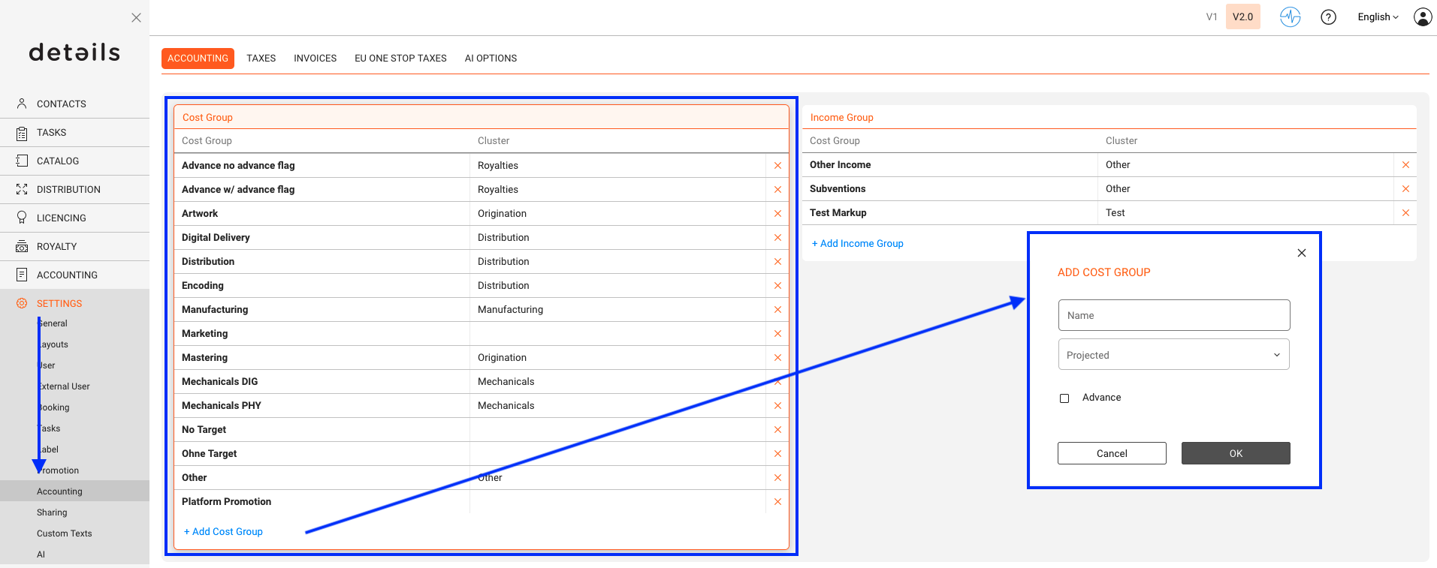This screenshot has height=568, width=1437.
Task: Remove the Test Markup income group
Action: pos(1405,213)
